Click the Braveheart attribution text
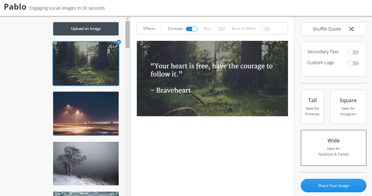Viewport: 372px width, 196px height. tap(171, 90)
